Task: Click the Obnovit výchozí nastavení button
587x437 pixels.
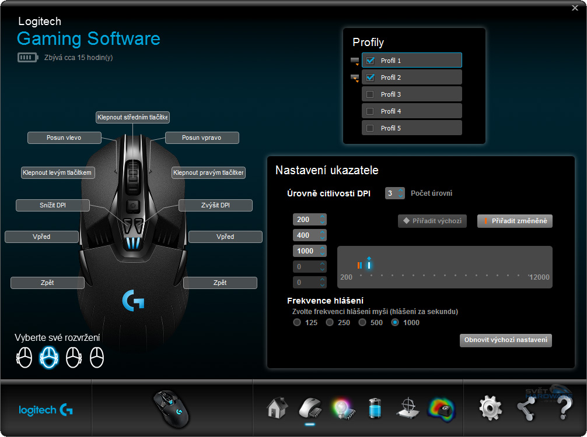Action: point(505,340)
